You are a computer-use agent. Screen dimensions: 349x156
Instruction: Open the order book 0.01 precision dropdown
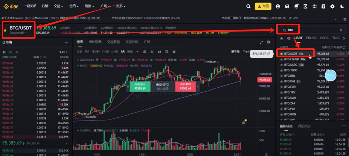coord(64,52)
